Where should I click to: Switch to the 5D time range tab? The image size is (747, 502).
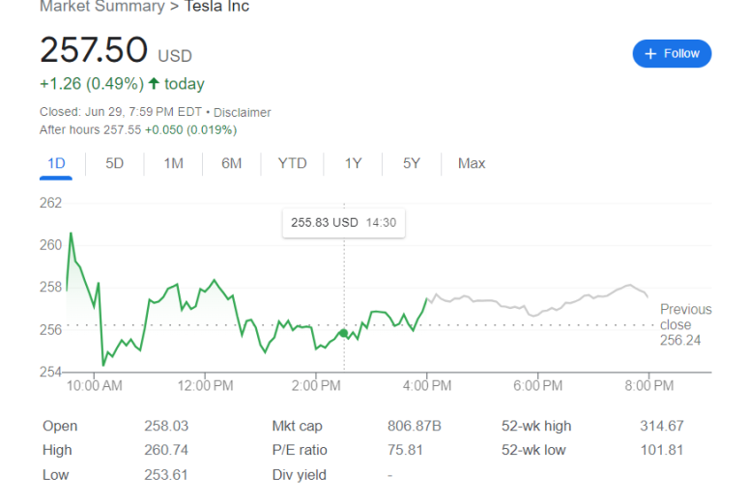click(114, 164)
